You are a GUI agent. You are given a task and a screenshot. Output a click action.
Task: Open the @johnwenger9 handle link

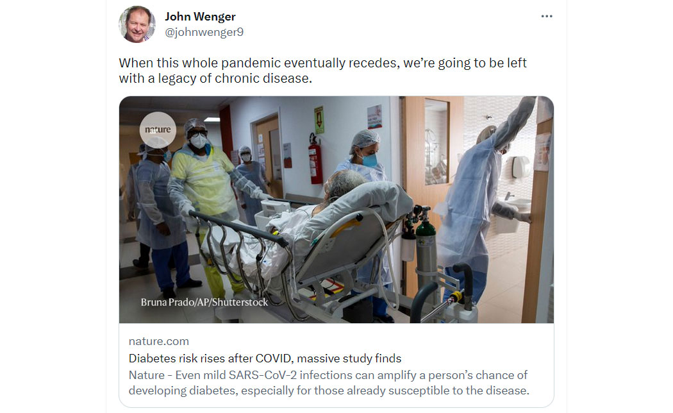204,32
